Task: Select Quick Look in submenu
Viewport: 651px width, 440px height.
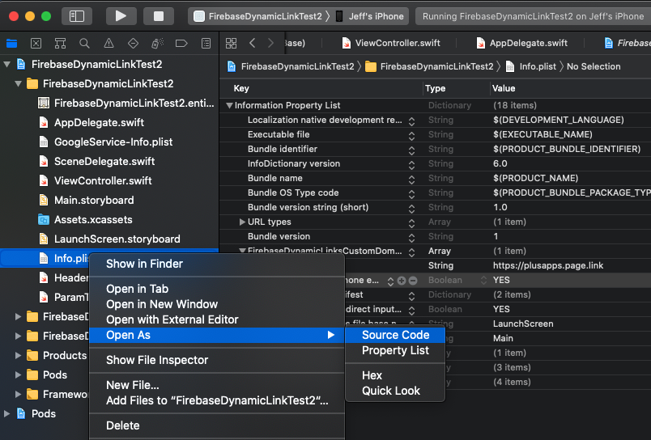Action: [395, 391]
